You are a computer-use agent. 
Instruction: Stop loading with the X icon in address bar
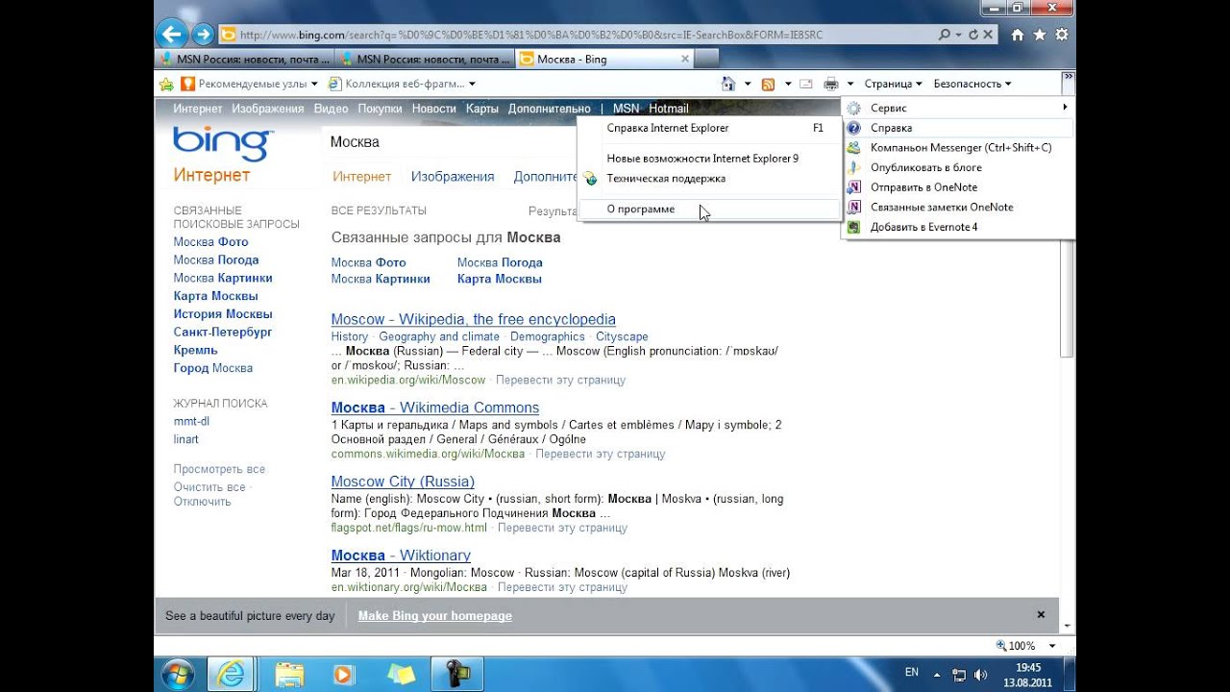(989, 35)
